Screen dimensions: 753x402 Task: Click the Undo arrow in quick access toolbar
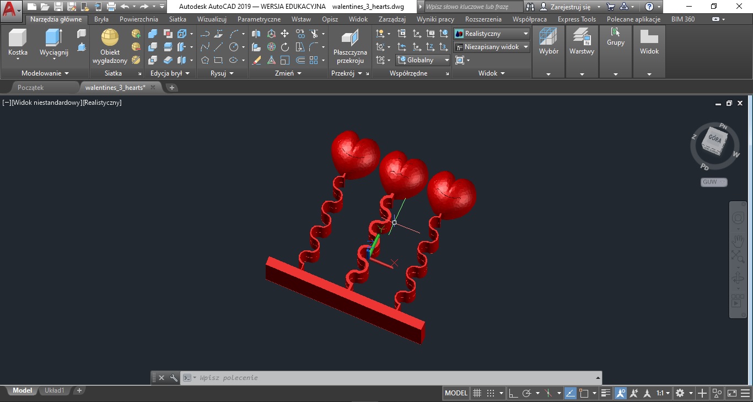click(125, 7)
